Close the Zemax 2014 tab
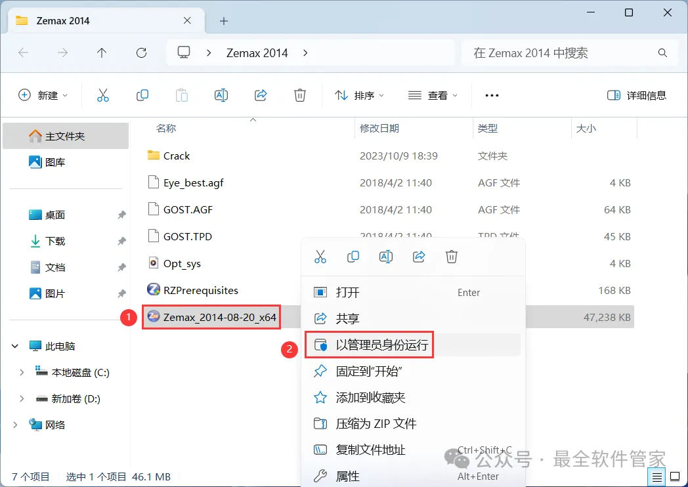The width and height of the screenshot is (688, 487). tap(187, 20)
